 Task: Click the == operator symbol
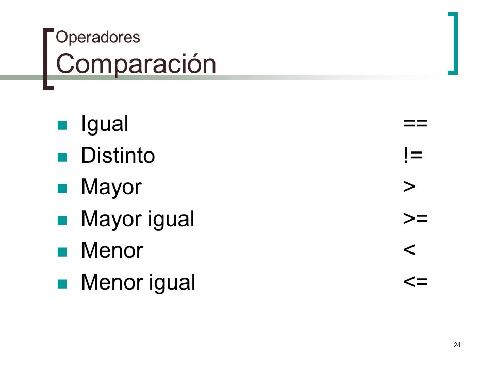click(416, 123)
